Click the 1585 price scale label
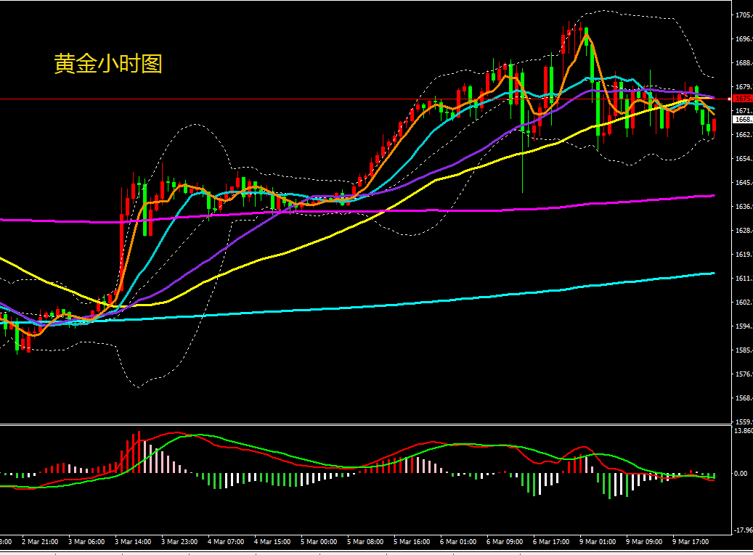Viewport: 753px width, 555px height. click(x=744, y=350)
